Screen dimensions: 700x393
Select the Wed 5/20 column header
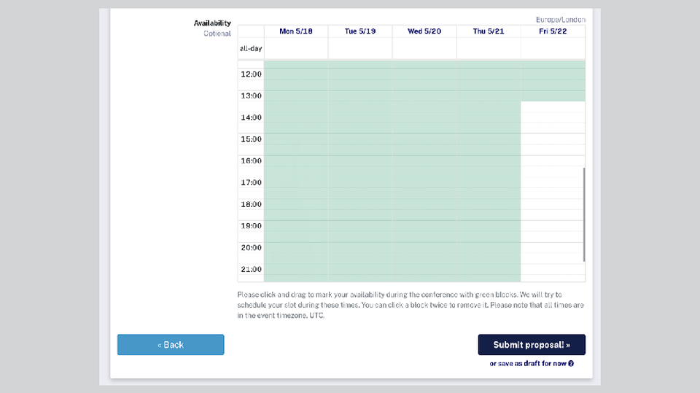424,31
